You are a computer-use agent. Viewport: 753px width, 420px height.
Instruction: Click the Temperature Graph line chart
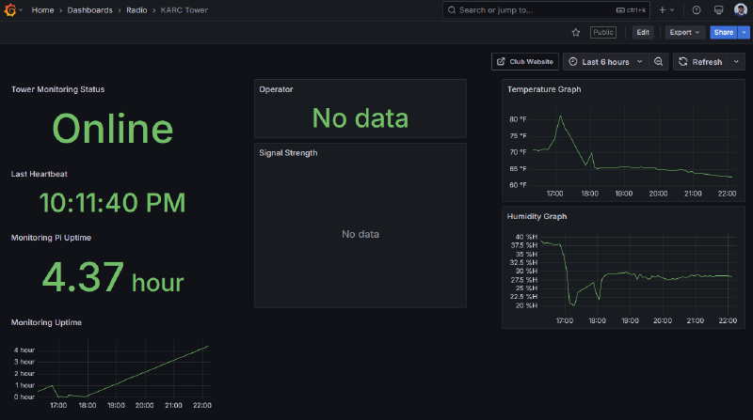633,147
